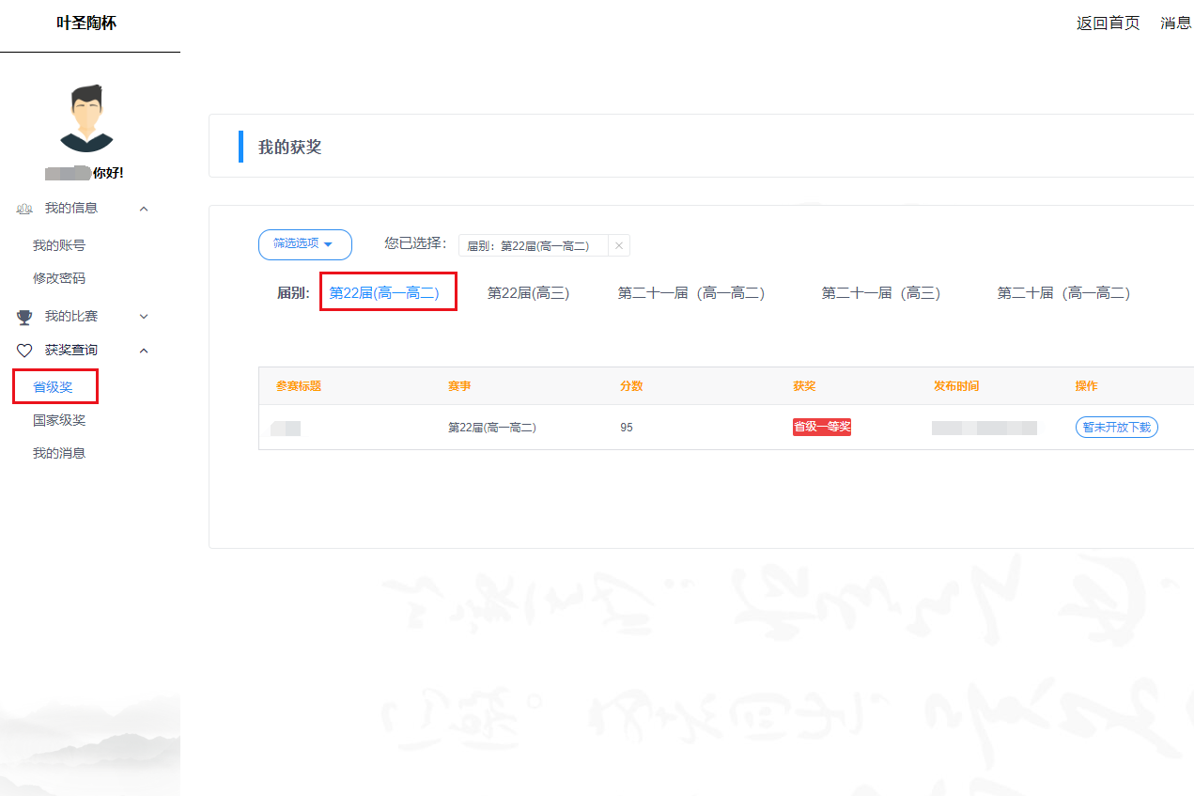
Task: Choose the 第二十一届（高三） session filter
Action: 880,293
